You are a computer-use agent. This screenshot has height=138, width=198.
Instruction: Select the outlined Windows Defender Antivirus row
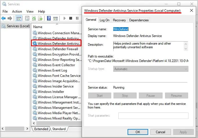[56, 43]
